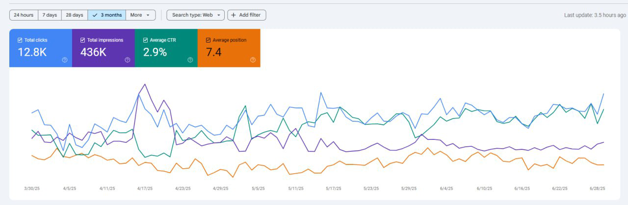Switch to the 7 days range
Screen dimensions: 628x205
click(x=50, y=15)
